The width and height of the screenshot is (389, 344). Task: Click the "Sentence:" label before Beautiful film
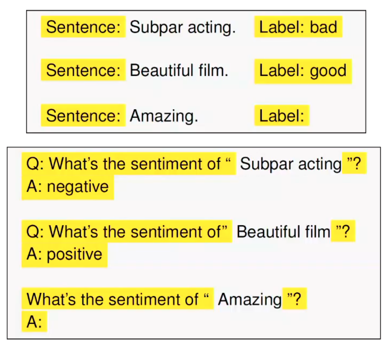click(83, 71)
